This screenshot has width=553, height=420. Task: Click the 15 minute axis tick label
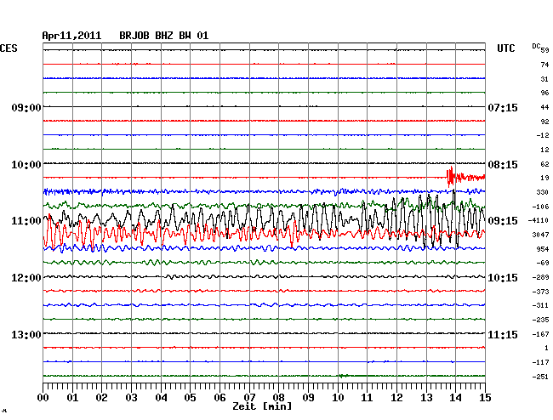coord(485,397)
